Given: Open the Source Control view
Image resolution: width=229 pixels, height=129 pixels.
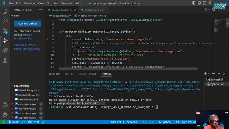Looking at the screenshot, I should 5,31.
